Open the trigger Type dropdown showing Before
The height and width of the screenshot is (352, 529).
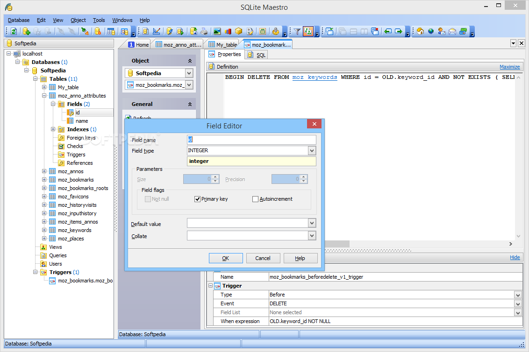(518, 295)
